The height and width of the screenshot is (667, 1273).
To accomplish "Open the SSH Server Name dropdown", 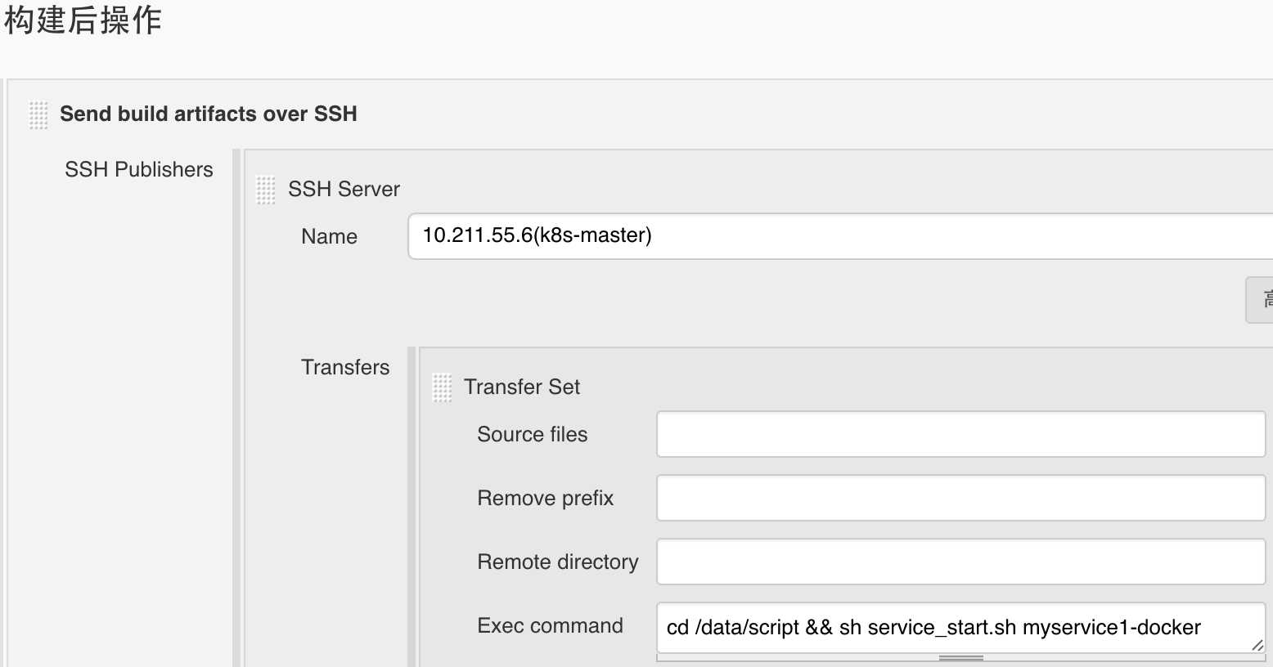I will [840, 236].
